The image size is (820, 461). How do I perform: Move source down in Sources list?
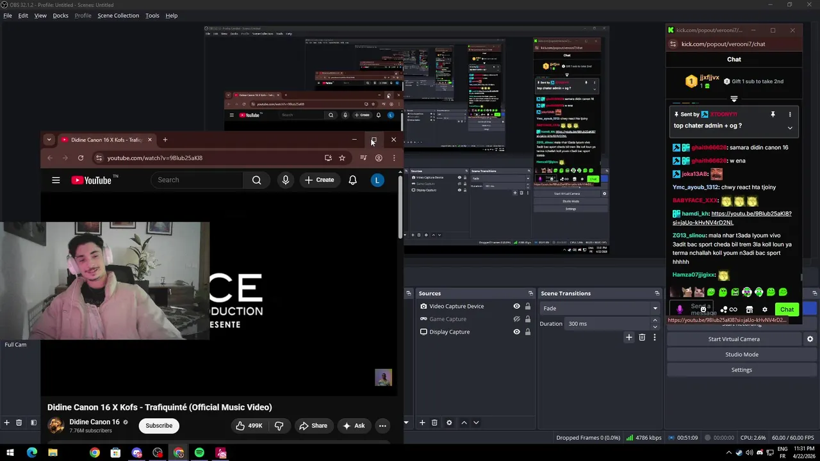point(476,423)
